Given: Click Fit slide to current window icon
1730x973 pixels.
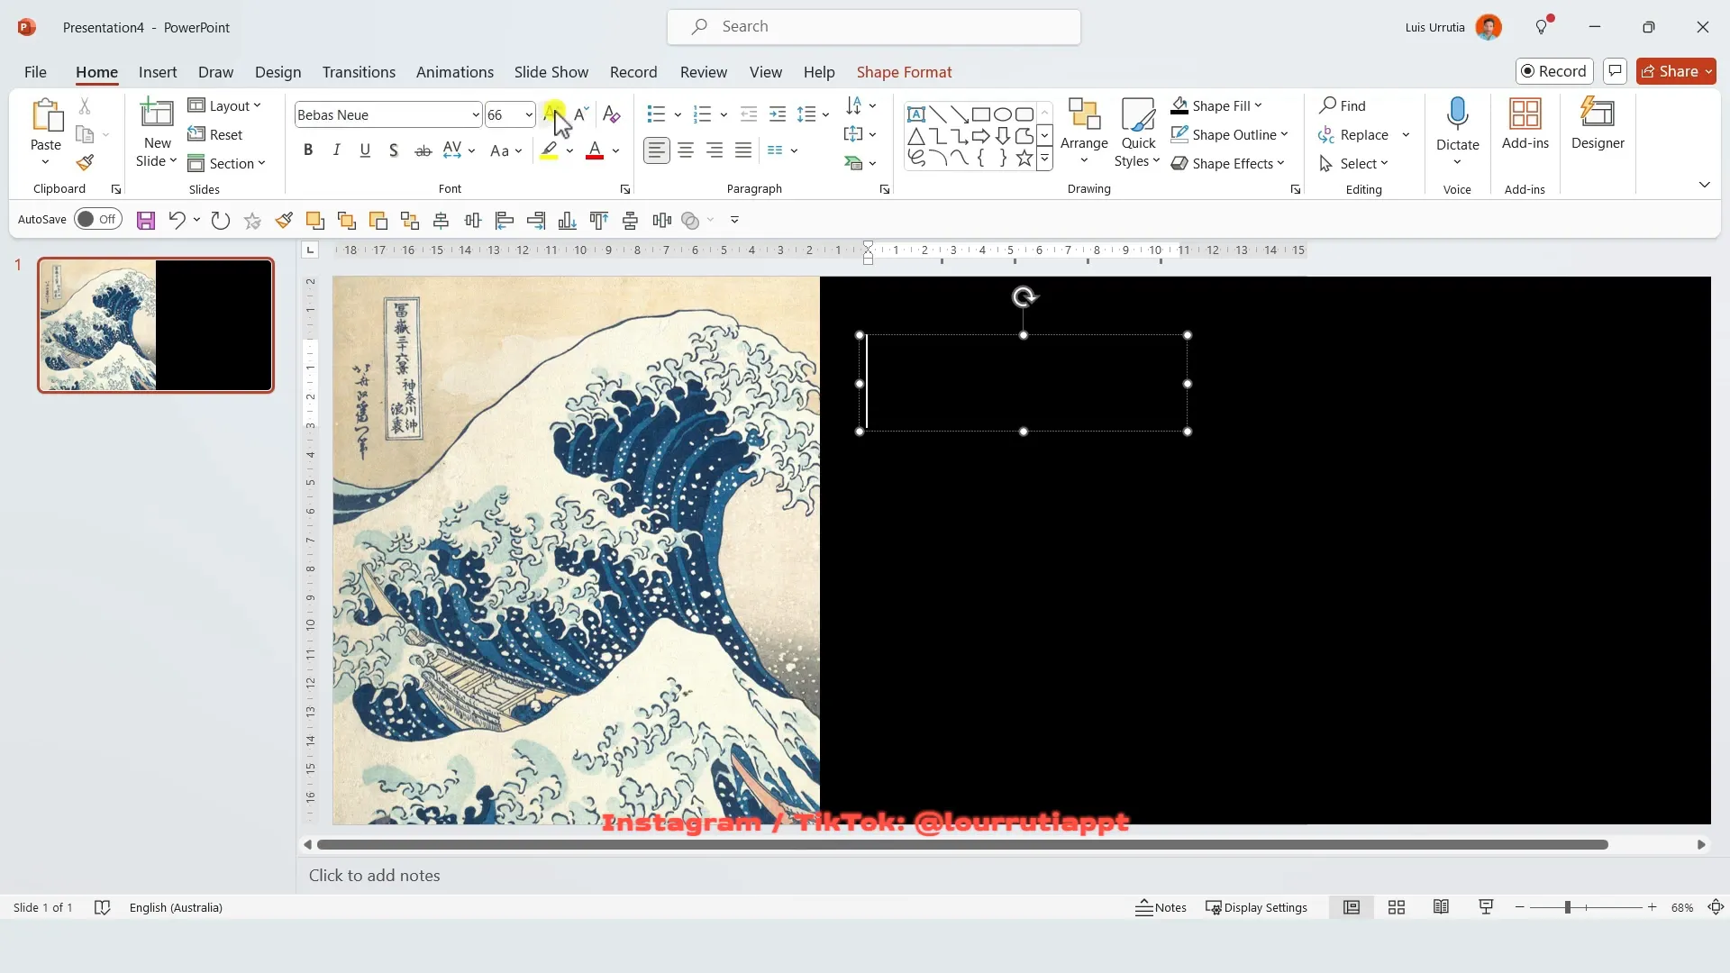Looking at the screenshot, I should (1716, 907).
